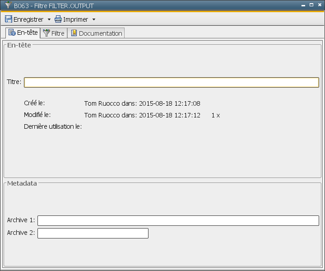Click the Enregistrer button label

[x=28, y=19]
